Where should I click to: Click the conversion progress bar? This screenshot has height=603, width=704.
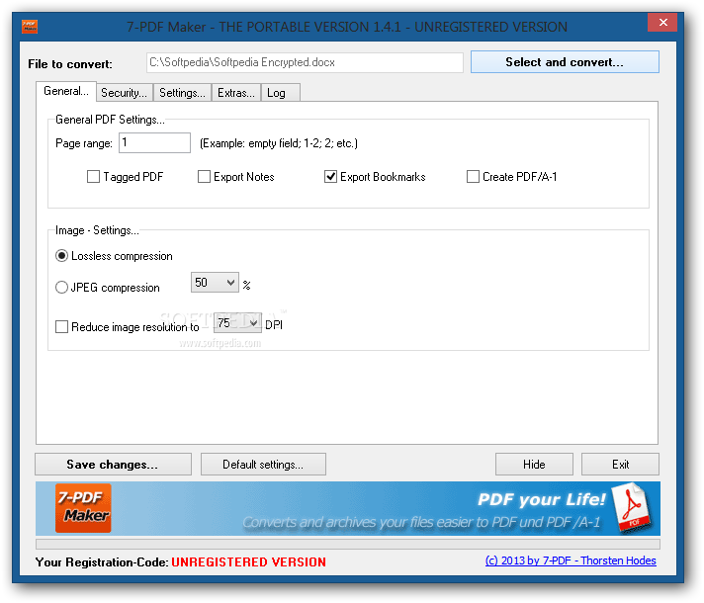tap(348, 544)
